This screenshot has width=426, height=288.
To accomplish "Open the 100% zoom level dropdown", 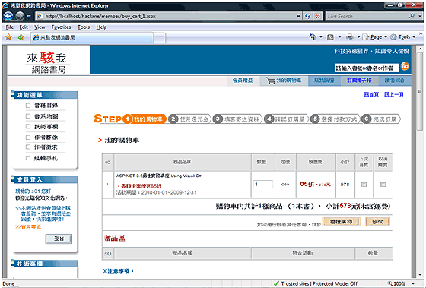I will pos(414,283).
